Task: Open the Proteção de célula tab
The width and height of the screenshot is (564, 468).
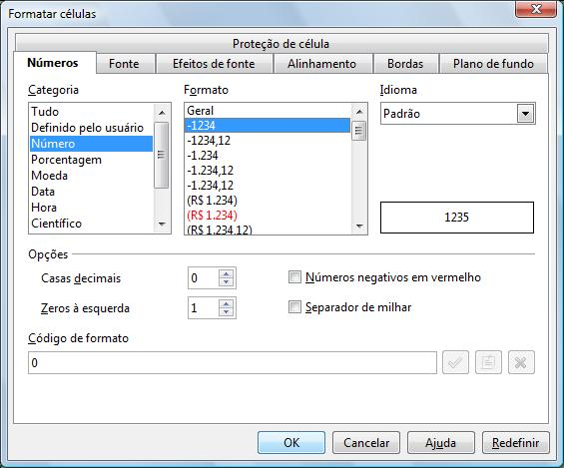Action: pyautogui.click(x=281, y=44)
